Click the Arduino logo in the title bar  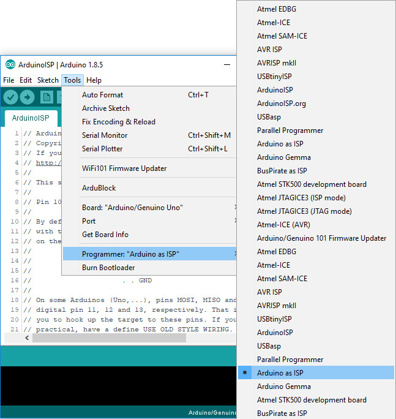coord(10,64)
